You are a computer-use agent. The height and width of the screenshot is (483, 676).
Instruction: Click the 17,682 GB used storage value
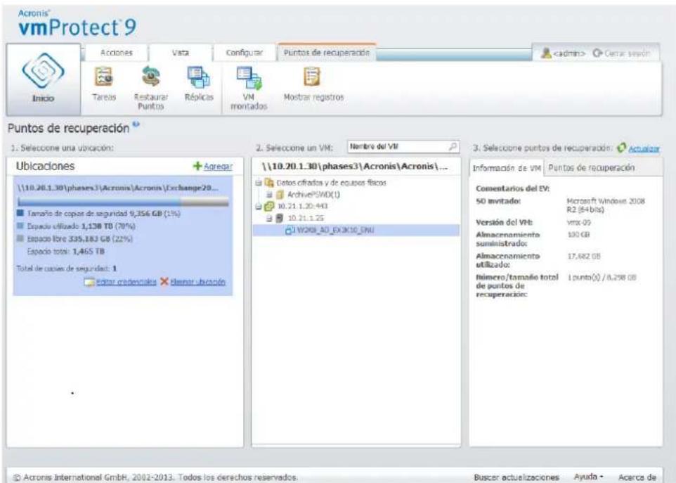pos(584,256)
